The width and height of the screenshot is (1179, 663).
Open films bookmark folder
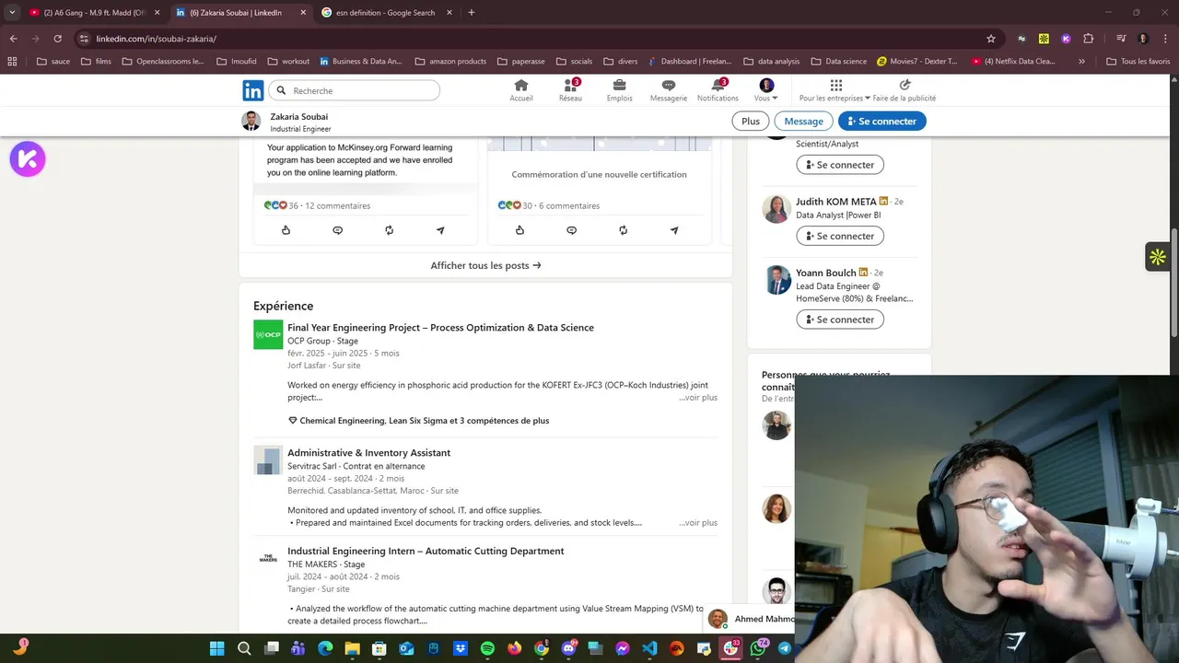(x=96, y=62)
